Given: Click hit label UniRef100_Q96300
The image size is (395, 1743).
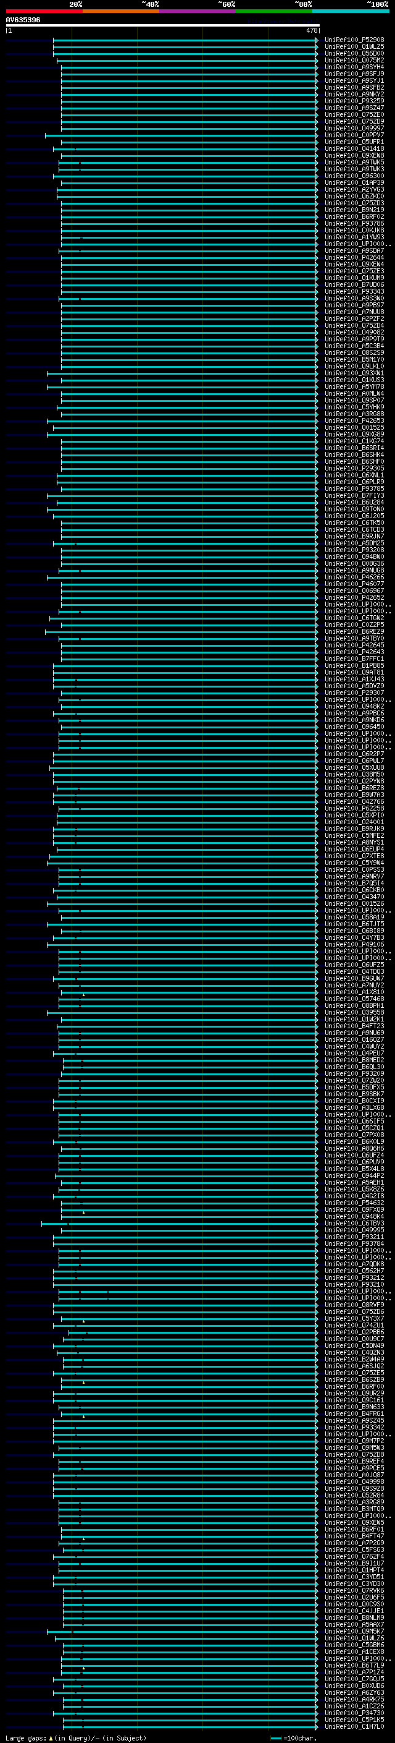Looking at the screenshot, I should (x=354, y=176).
